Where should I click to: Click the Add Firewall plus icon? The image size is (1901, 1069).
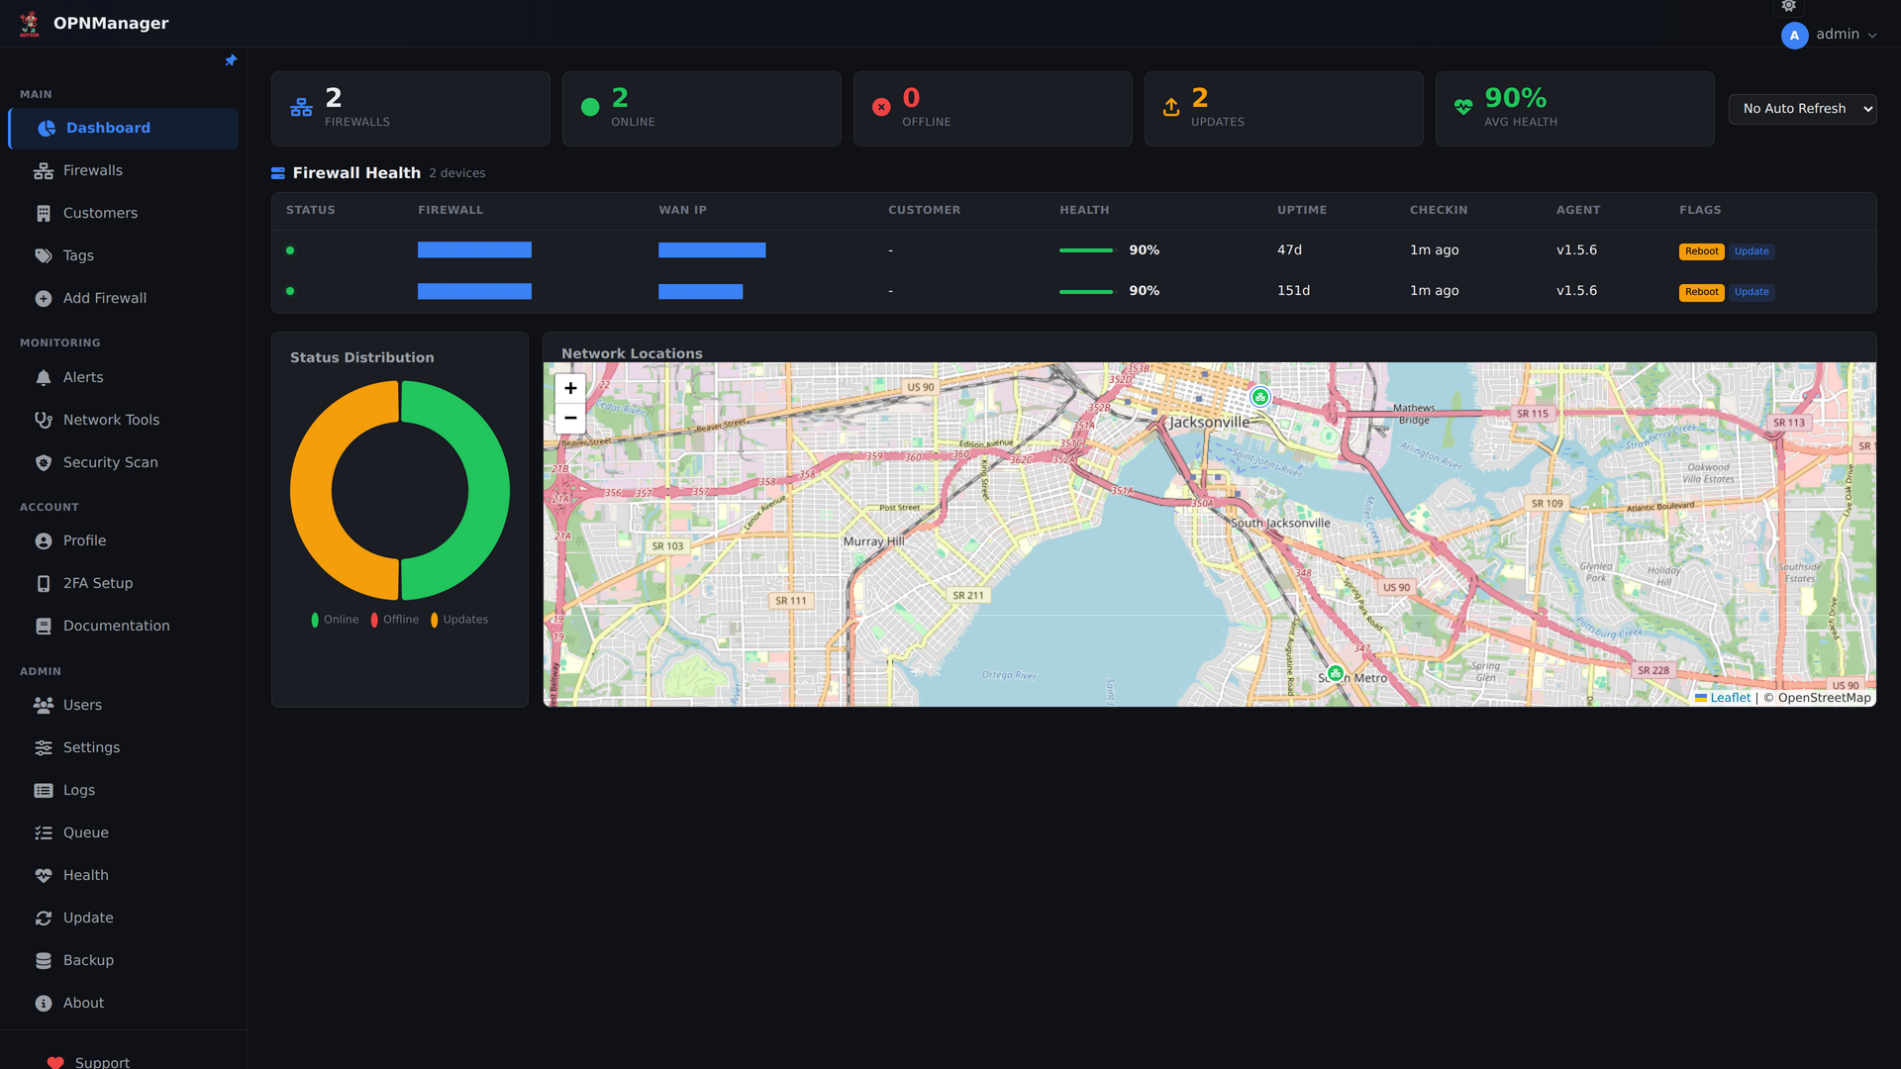(44, 299)
